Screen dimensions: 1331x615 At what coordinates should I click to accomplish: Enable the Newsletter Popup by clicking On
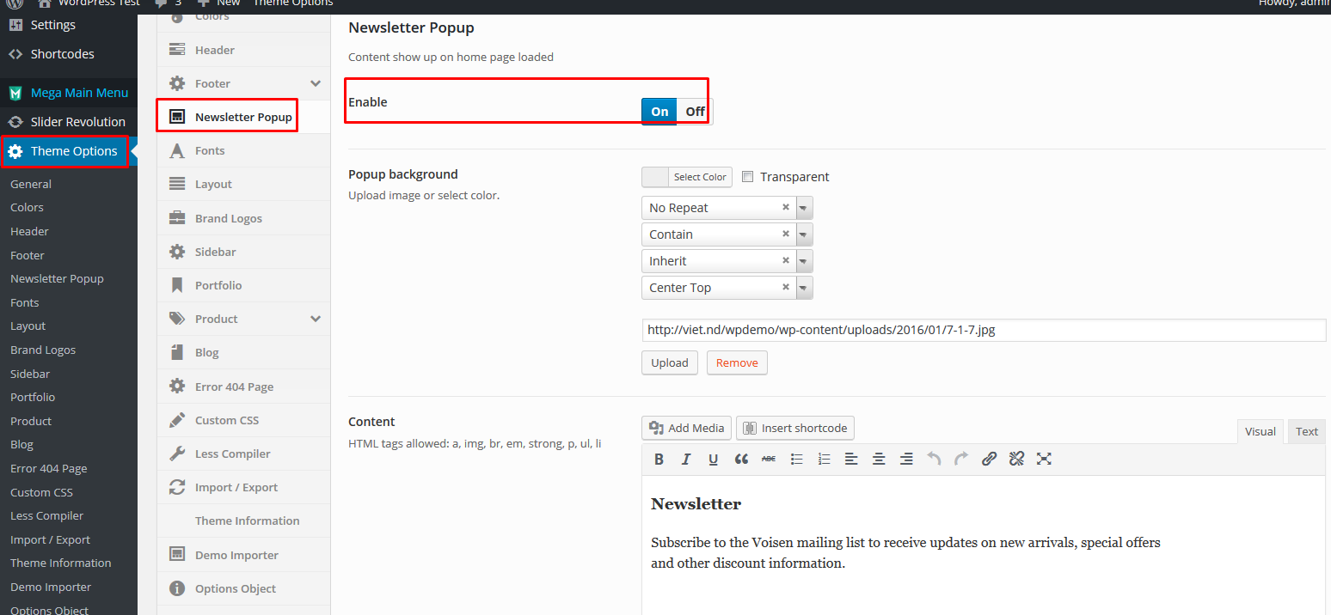coord(658,111)
